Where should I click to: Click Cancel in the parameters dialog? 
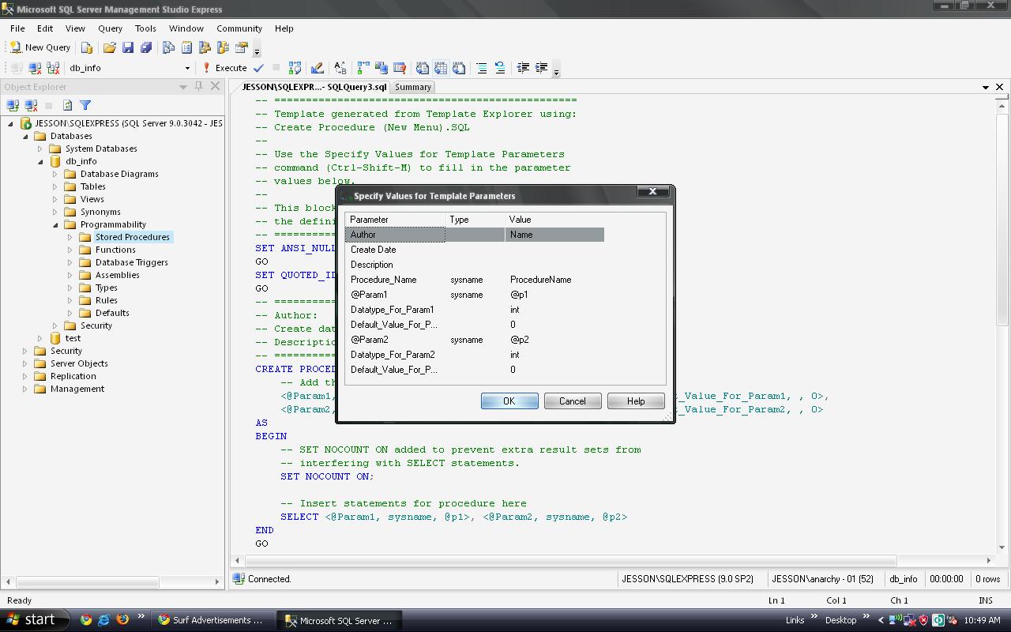(572, 401)
